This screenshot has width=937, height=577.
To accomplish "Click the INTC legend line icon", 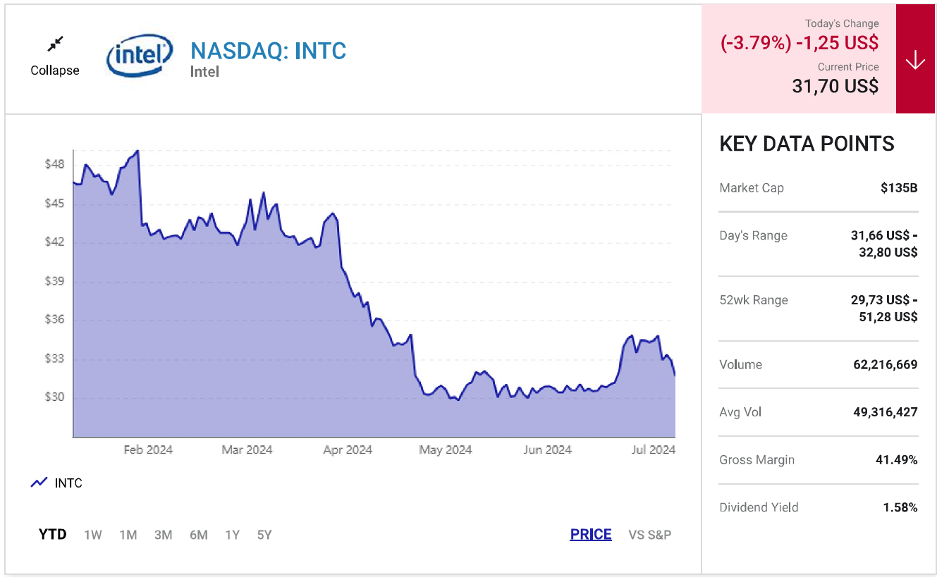I will [x=39, y=483].
